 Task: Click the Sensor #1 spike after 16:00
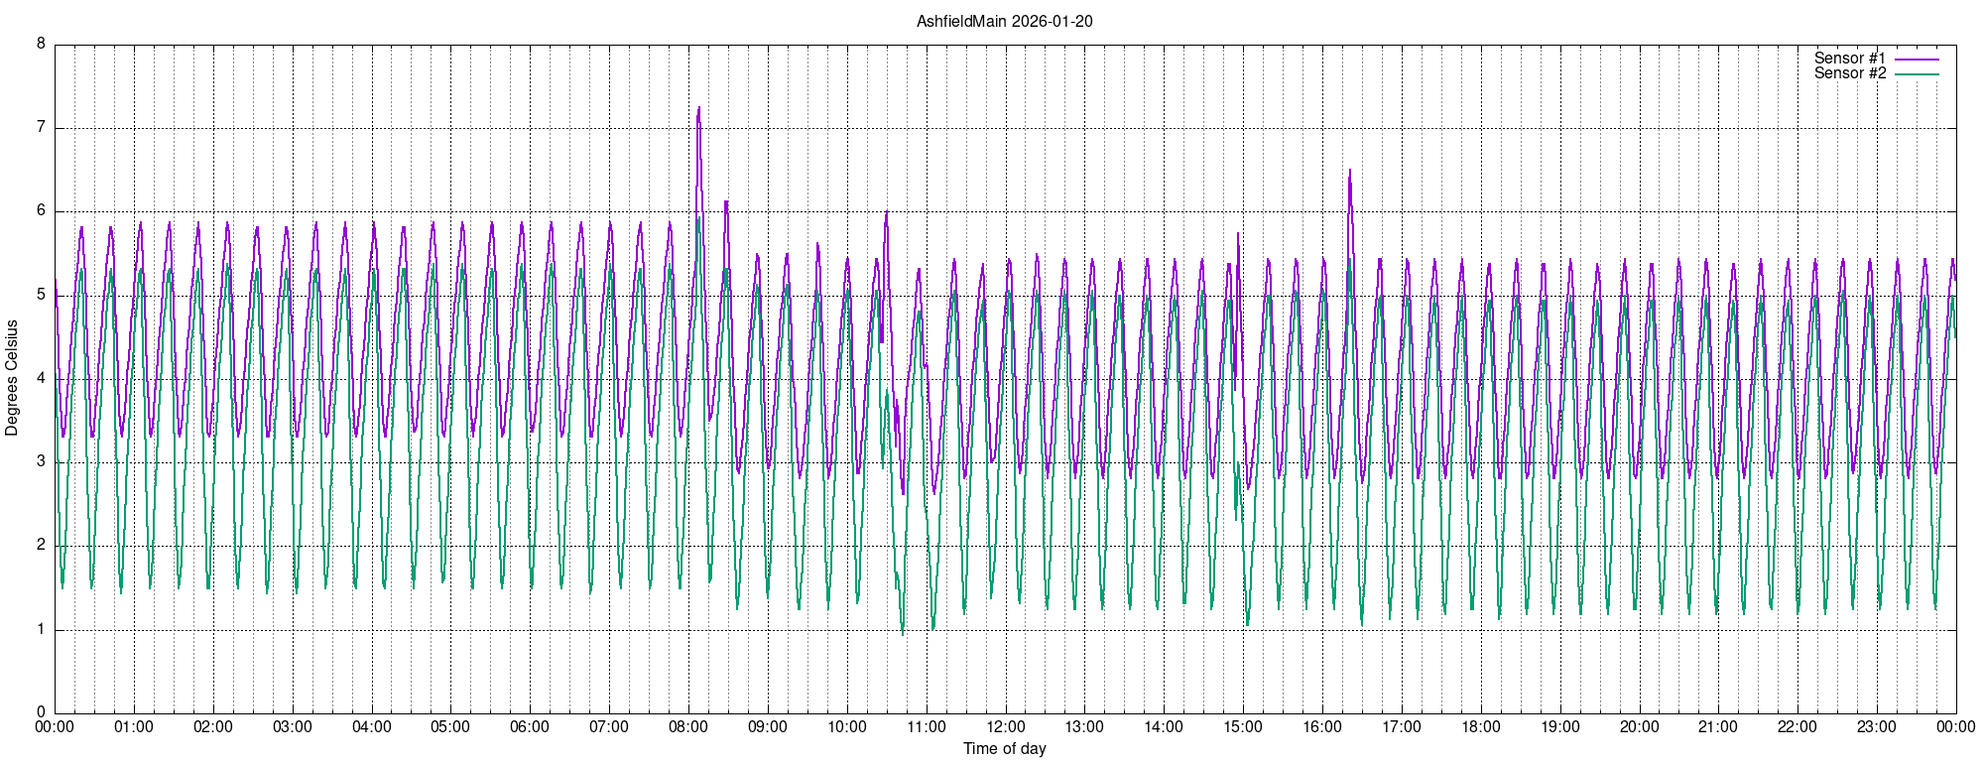(x=1349, y=171)
